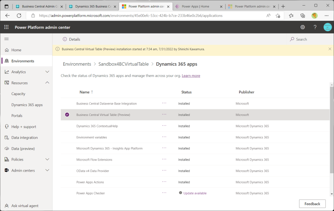Image resolution: width=334 pixels, height=211 pixels.
Task: Click the Read aloud icon in address bar
Action: [x=268, y=16]
